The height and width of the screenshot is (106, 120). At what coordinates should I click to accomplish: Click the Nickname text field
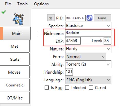click(88, 33)
